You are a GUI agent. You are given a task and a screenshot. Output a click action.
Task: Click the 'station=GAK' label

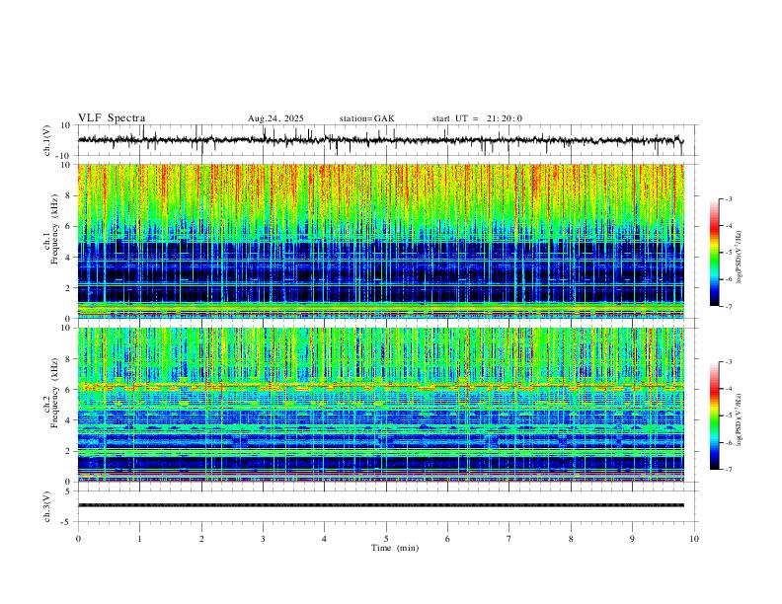click(x=366, y=118)
